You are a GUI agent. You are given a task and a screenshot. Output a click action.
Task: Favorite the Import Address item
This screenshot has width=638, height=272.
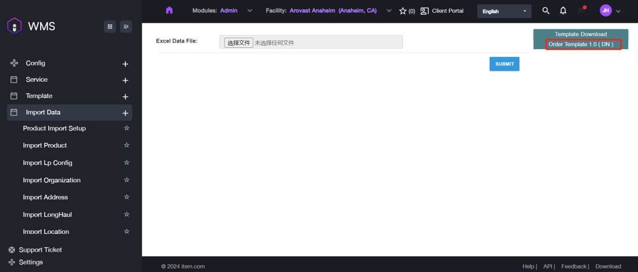pyautogui.click(x=126, y=197)
